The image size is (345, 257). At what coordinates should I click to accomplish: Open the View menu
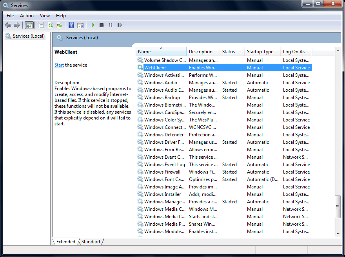click(45, 16)
